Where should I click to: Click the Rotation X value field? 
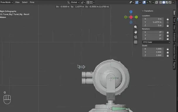tap(153, 32)
